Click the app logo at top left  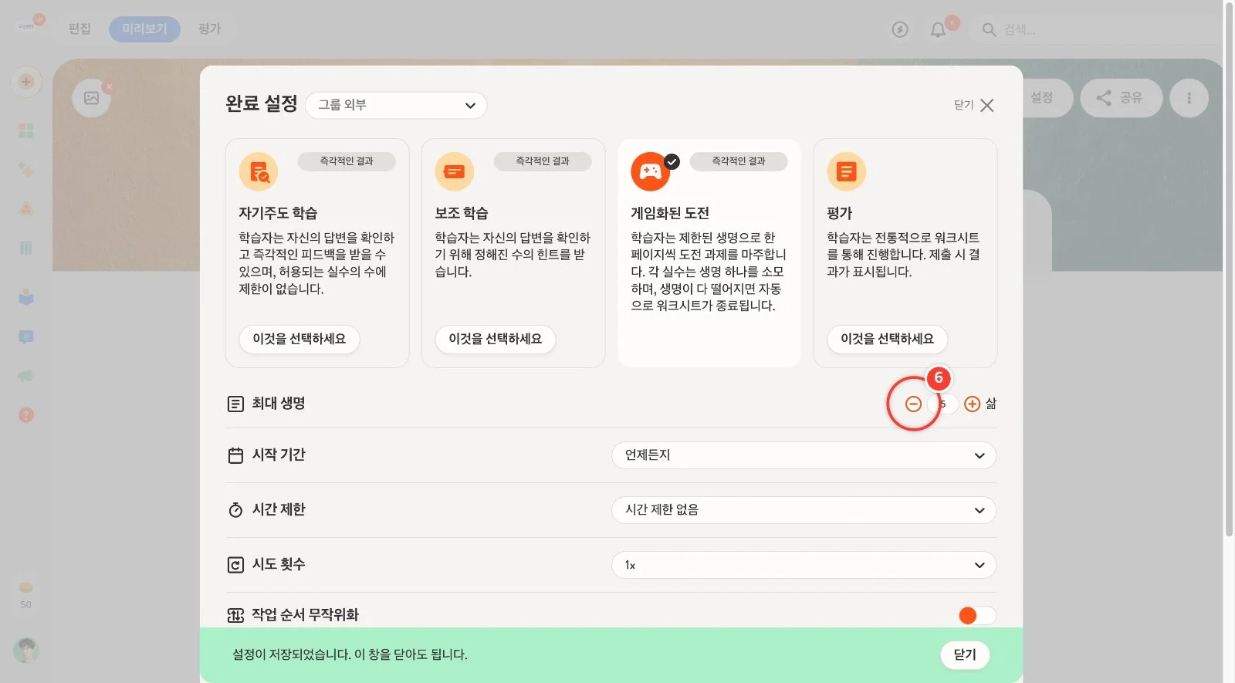click(28, 25)
